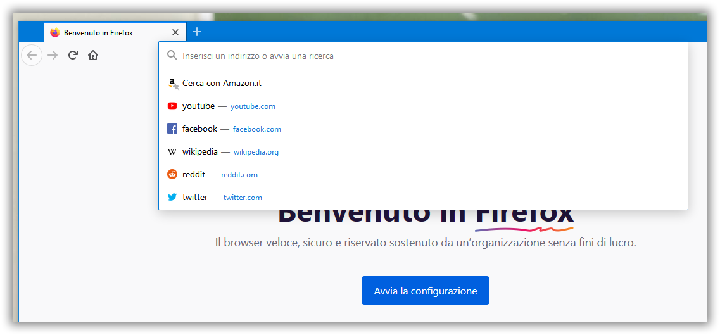Click the Firefox logo on the tab

point(55,32)
